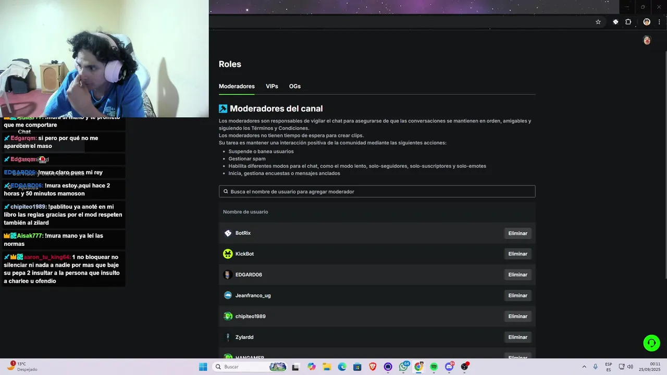The image size is (667, 375).
Task: Launch Copilot from the taskbar
Action: tap(312, 367)
